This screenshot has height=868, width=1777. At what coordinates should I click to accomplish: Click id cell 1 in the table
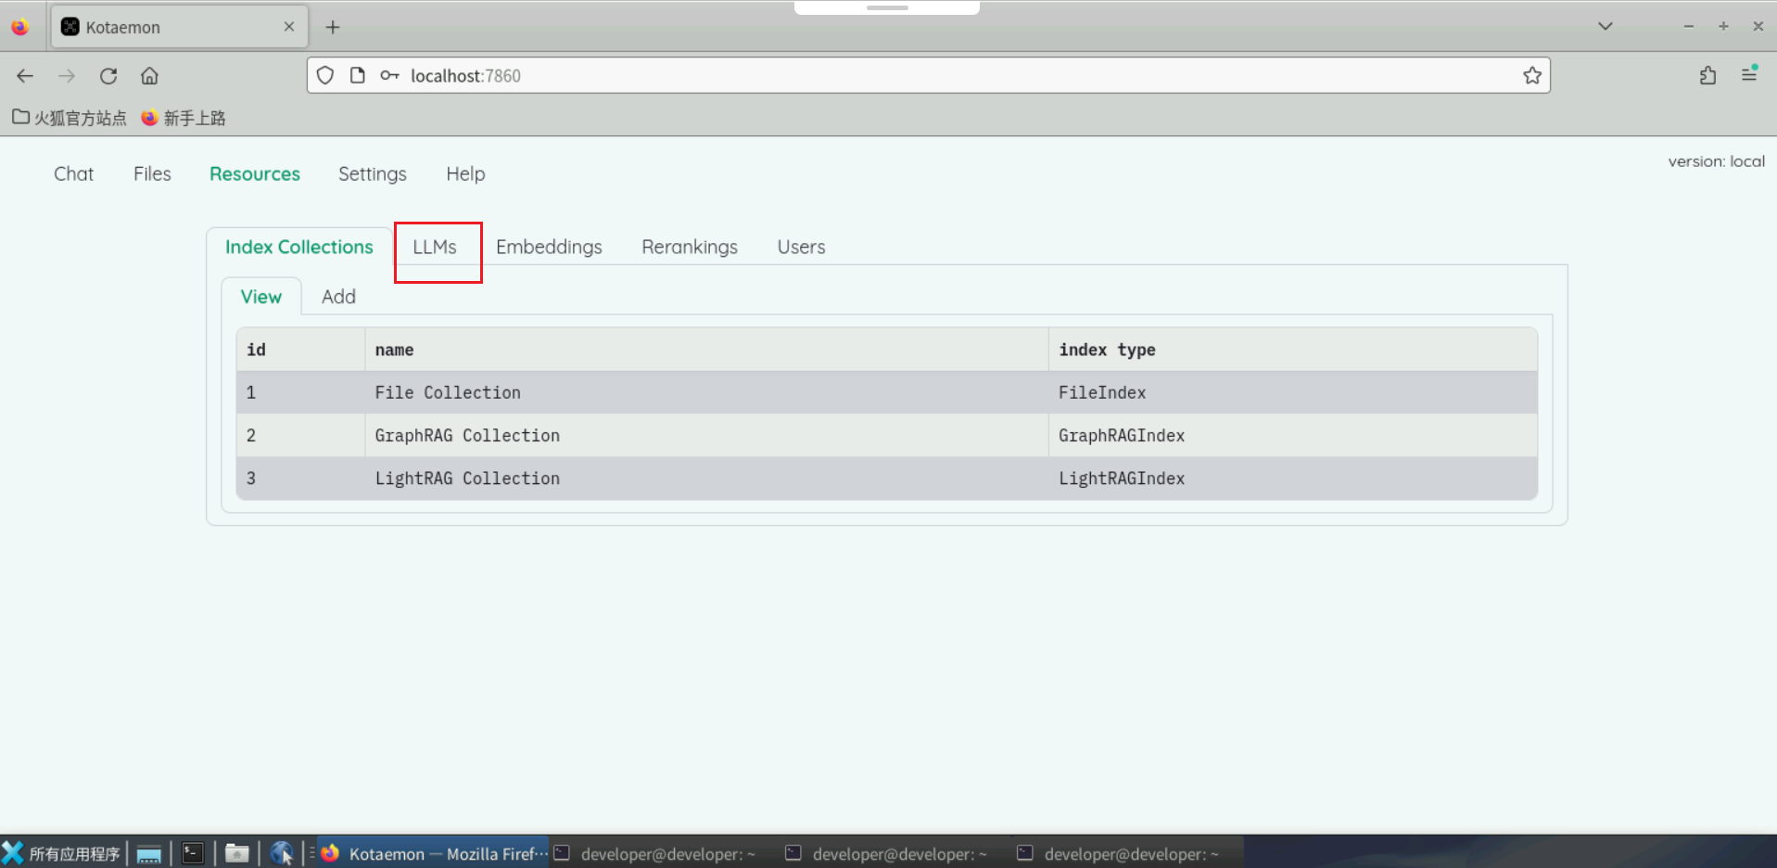point(300,392)
